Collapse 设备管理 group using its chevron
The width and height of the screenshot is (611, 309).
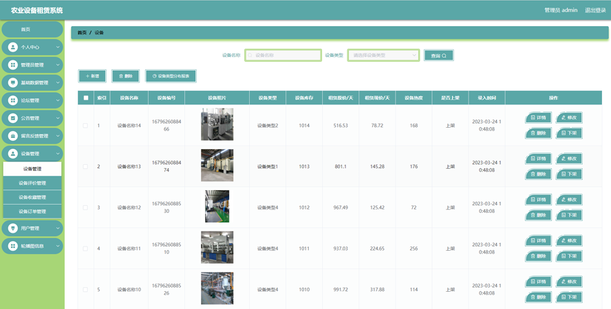tap(58, 154)
